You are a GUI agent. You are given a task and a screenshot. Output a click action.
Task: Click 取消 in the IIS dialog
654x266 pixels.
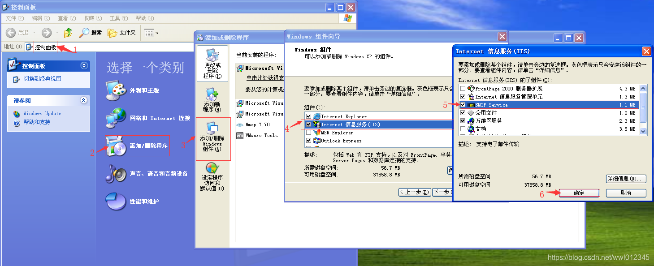626,193
